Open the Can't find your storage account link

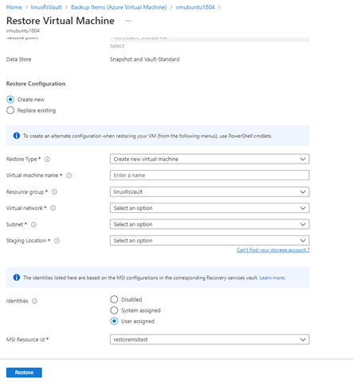click(x=273, y=250)
